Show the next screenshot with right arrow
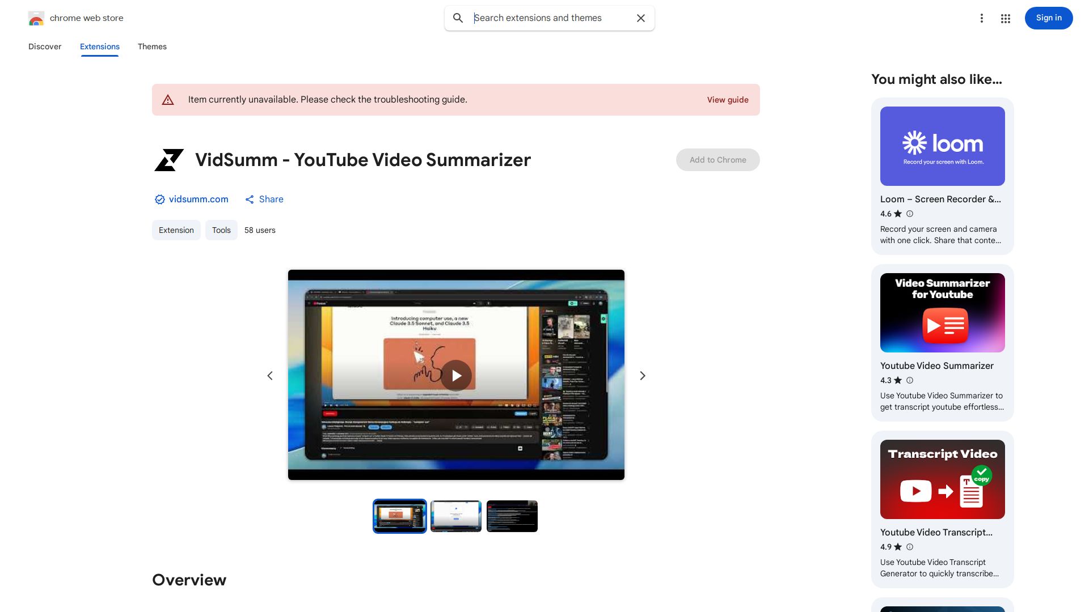1089x612 pixels. (642, 375)
